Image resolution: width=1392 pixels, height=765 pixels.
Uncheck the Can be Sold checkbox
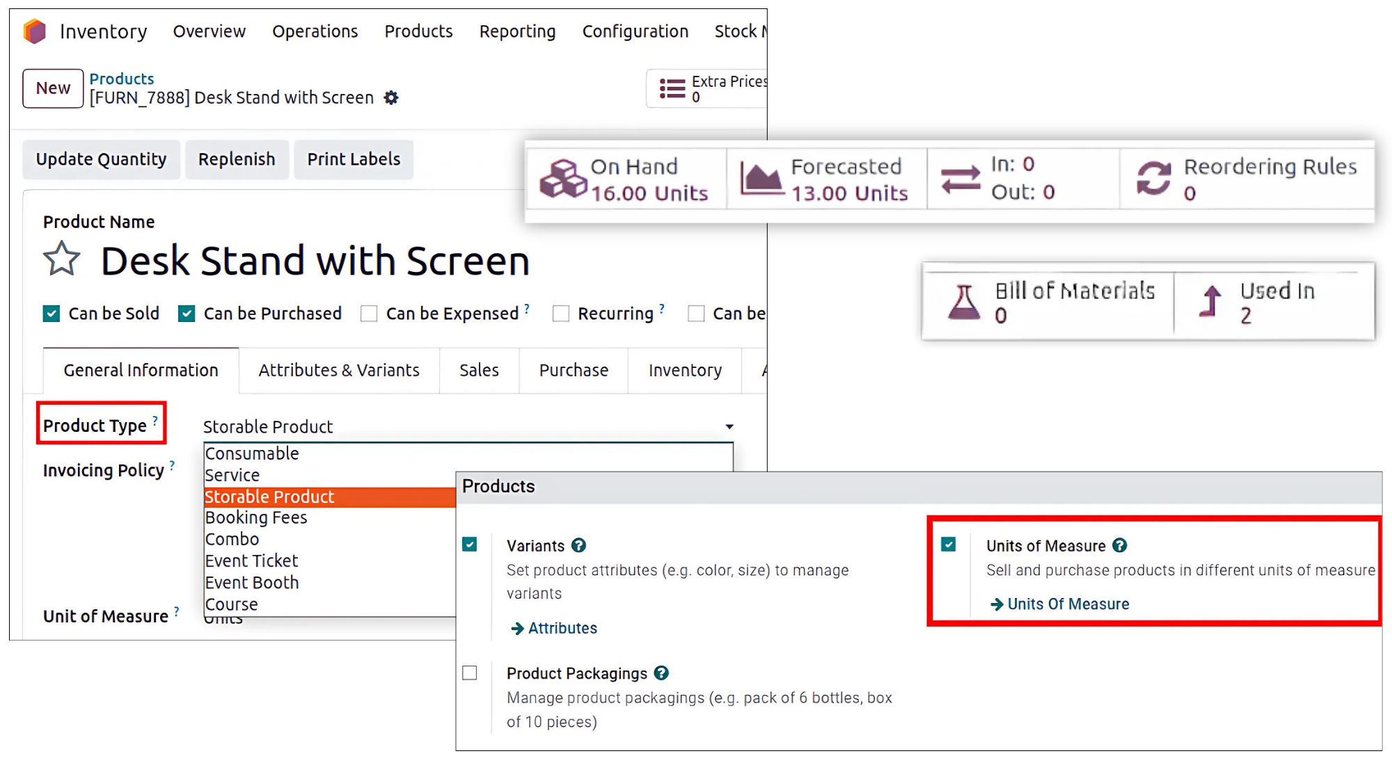point(52,314)
